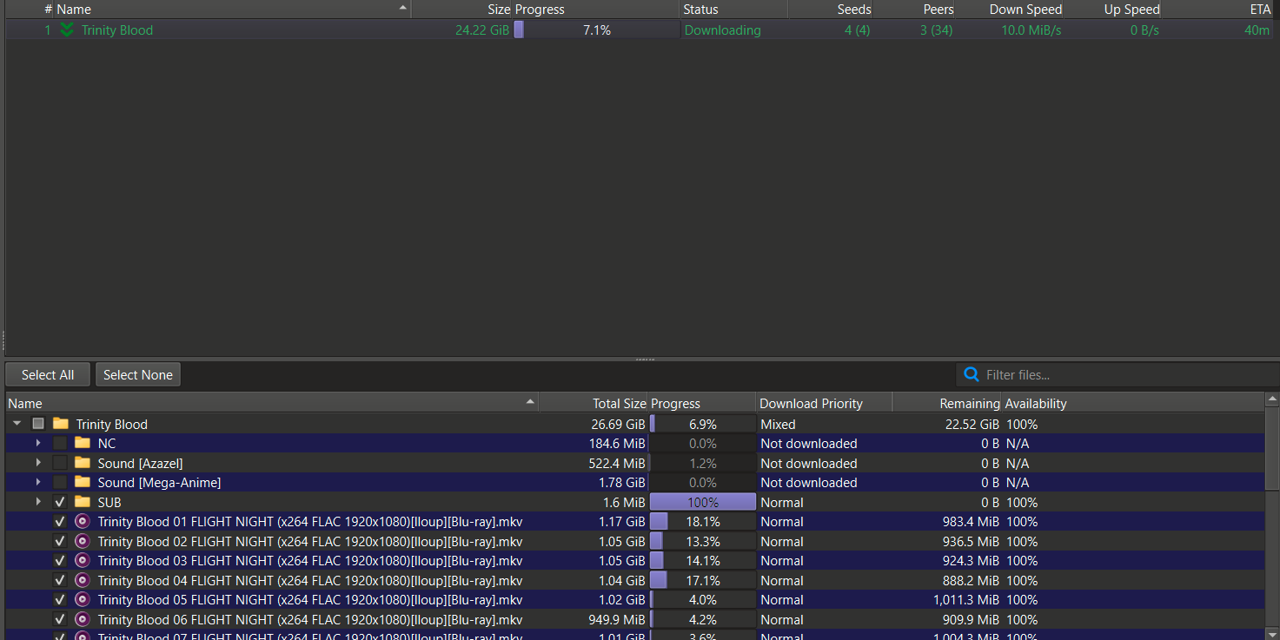
Task: Focus the Filter files search field
Action: coord(1121,375)
